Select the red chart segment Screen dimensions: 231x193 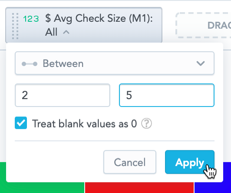click(139, 187)
